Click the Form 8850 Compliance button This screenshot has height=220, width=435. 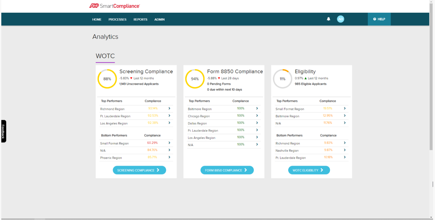(x=227, y=170)
